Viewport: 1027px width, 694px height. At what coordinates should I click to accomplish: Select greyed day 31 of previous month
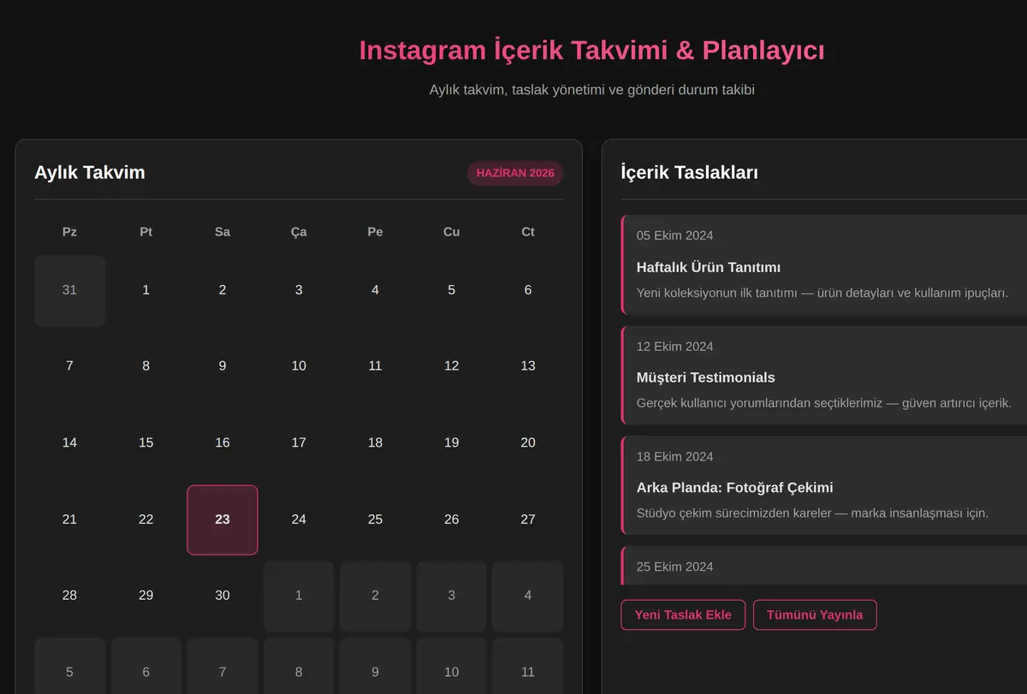[x=69, y=290]
